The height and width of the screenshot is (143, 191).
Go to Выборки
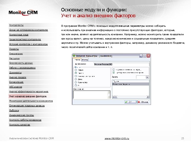(14, 110)
